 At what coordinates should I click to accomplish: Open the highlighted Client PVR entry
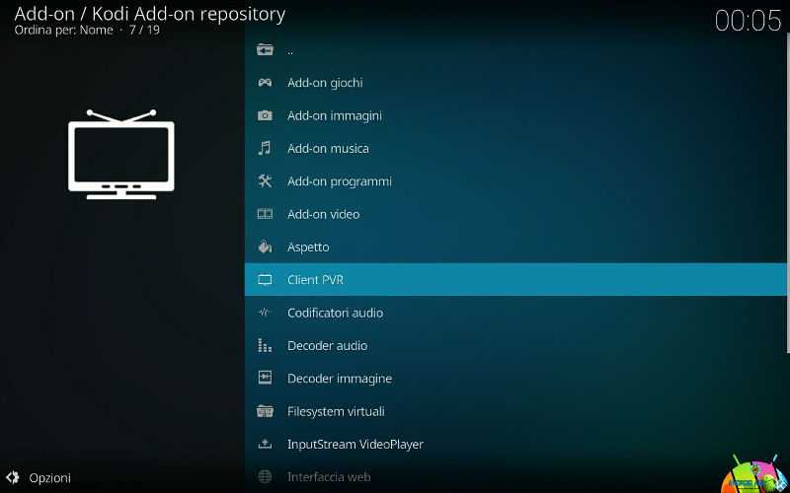click(x=515, y=280)
